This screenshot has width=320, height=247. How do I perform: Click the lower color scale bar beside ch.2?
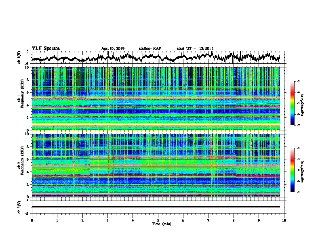(293, 170)
